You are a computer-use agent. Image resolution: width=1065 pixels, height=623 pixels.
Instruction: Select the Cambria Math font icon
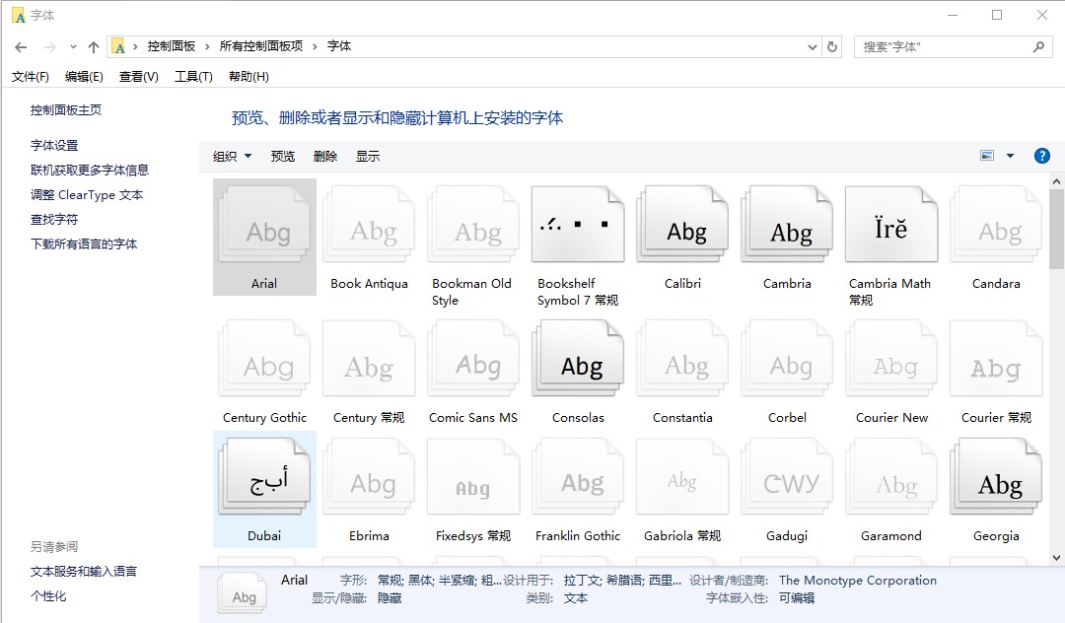(x=891, y=226)
